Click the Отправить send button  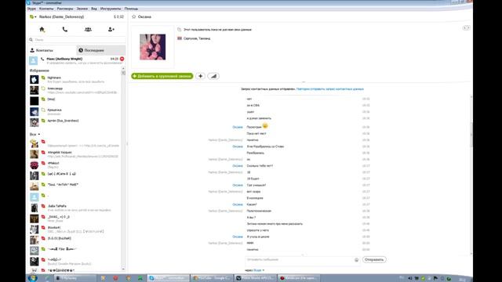pos(374,259)
